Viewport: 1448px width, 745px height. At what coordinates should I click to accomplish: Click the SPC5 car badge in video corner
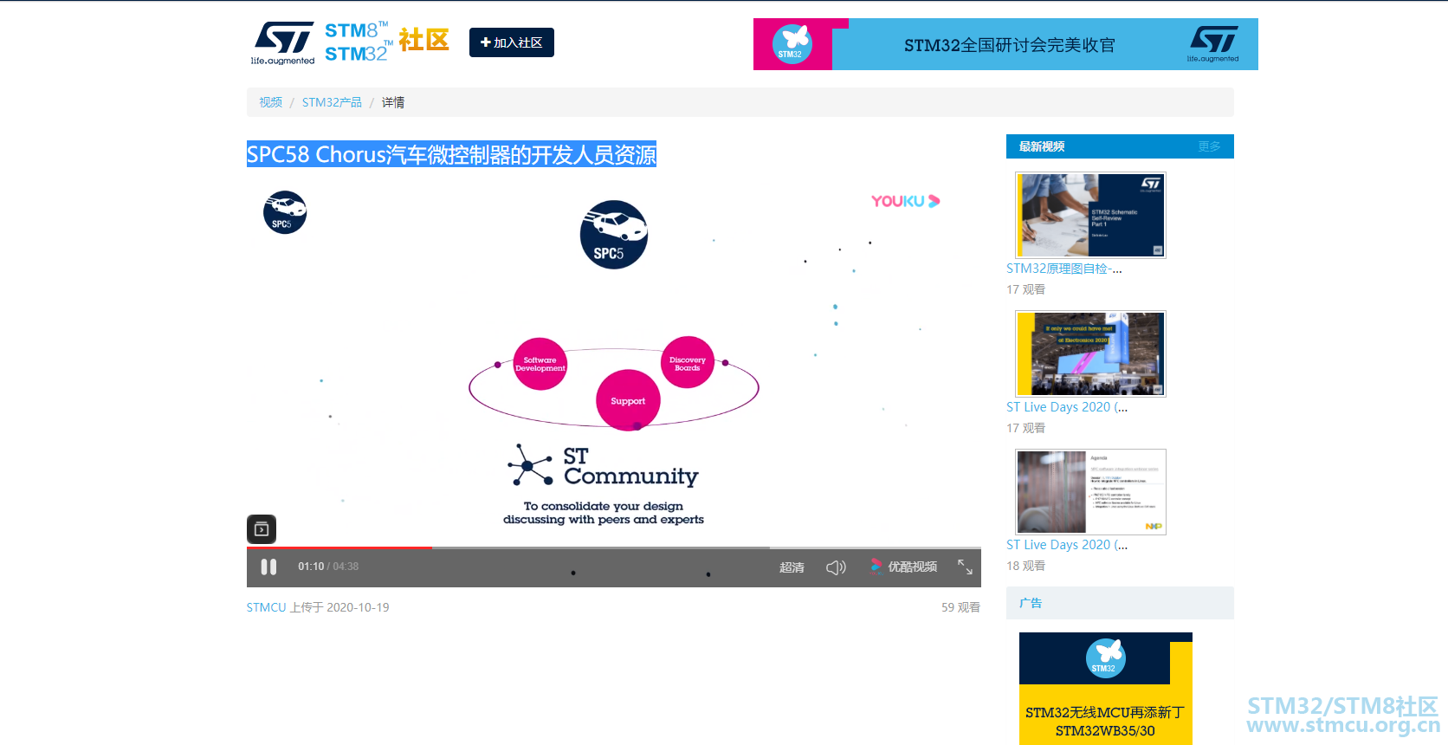click(x=285, y=212)
